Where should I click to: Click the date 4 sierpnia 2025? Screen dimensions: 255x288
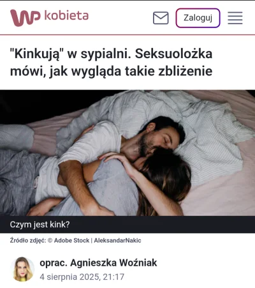tap(69, 277)
